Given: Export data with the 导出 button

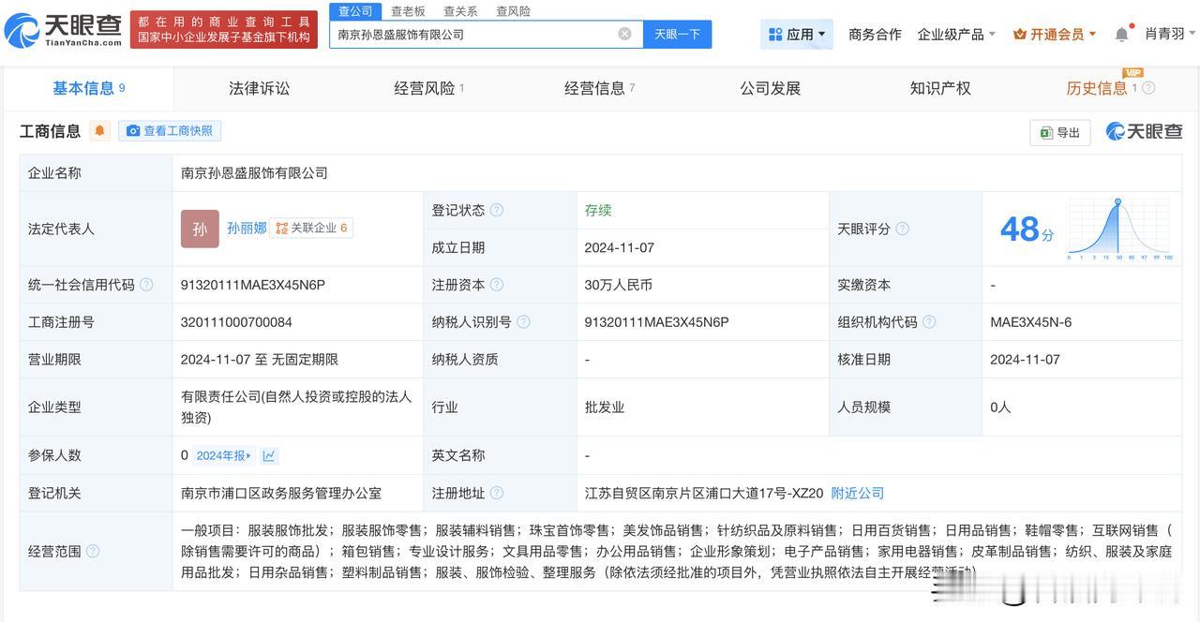Looking at the screenshot, I should click(1059, 132).
